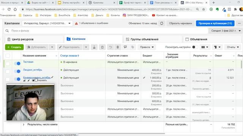243x136 pixels.
Task: Switch to the 'Бриф тест таргет' browser tab
Action: point(133,3)
